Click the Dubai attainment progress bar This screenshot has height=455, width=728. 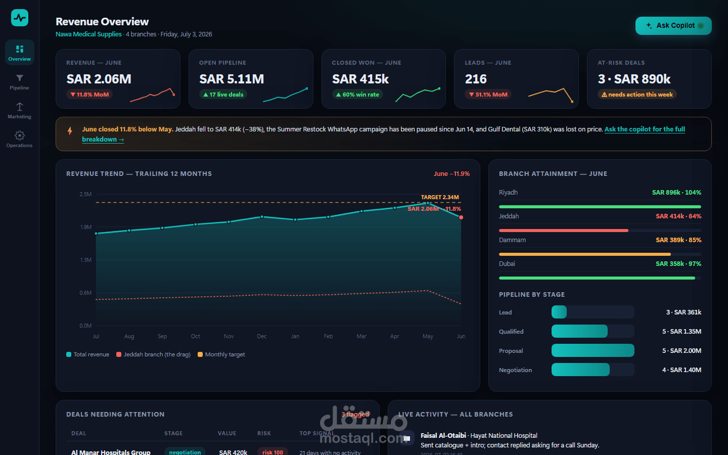click(x=600, y=278)
